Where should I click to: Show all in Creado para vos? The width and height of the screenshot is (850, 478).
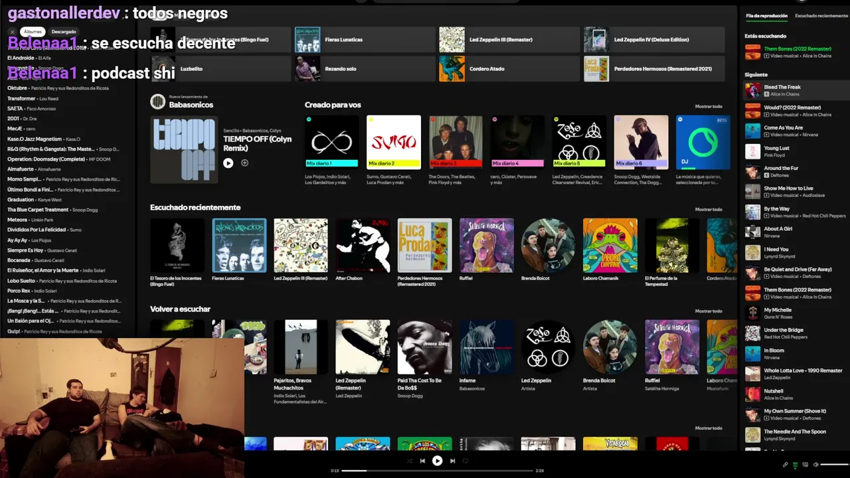pyautogui.click(x=709, y=106)
